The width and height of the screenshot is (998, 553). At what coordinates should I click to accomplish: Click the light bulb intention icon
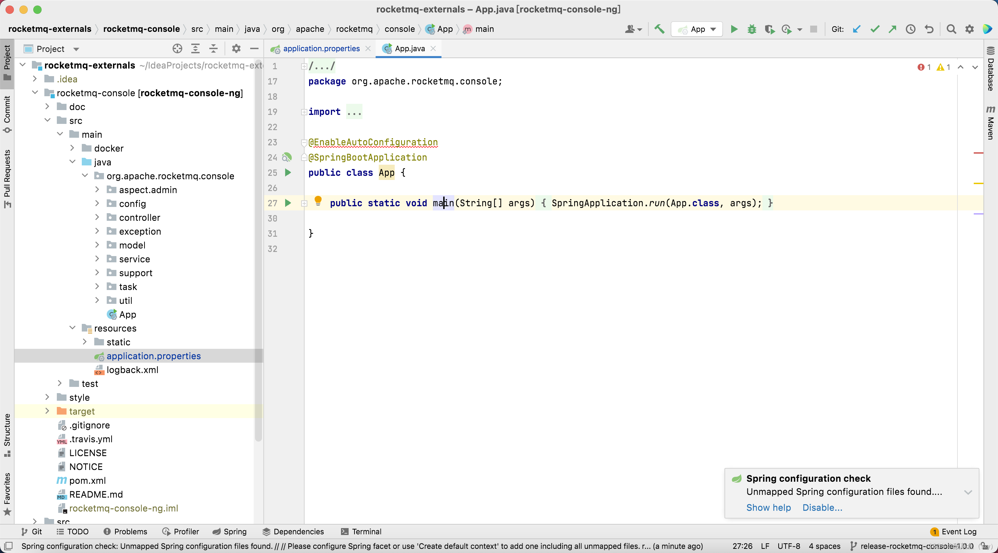318,200
